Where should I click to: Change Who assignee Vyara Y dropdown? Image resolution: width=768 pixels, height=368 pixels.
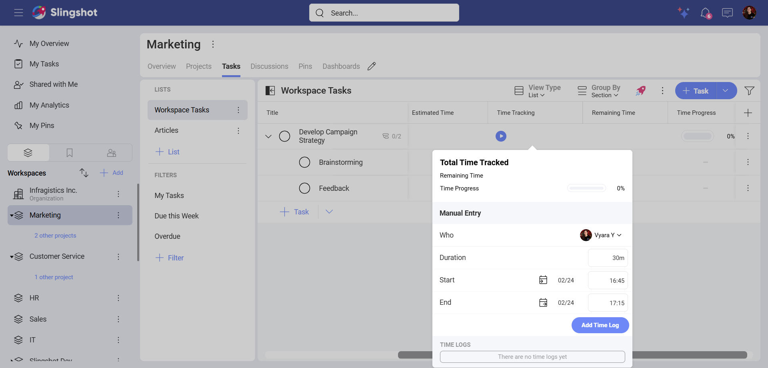[x=601, y=235]
